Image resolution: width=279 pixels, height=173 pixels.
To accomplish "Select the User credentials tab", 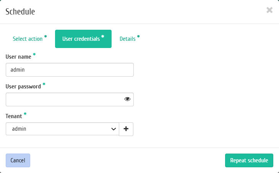I will click(x=83, y=39).
